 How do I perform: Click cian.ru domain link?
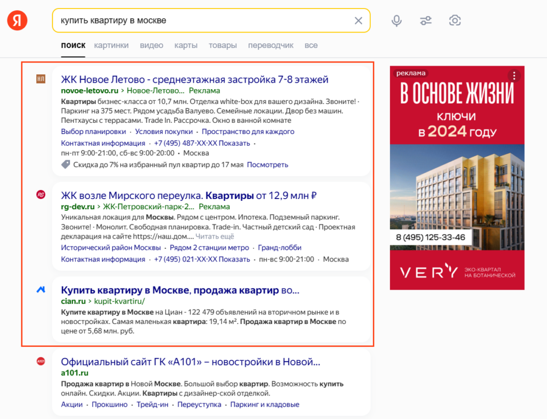tap(73, 301)
